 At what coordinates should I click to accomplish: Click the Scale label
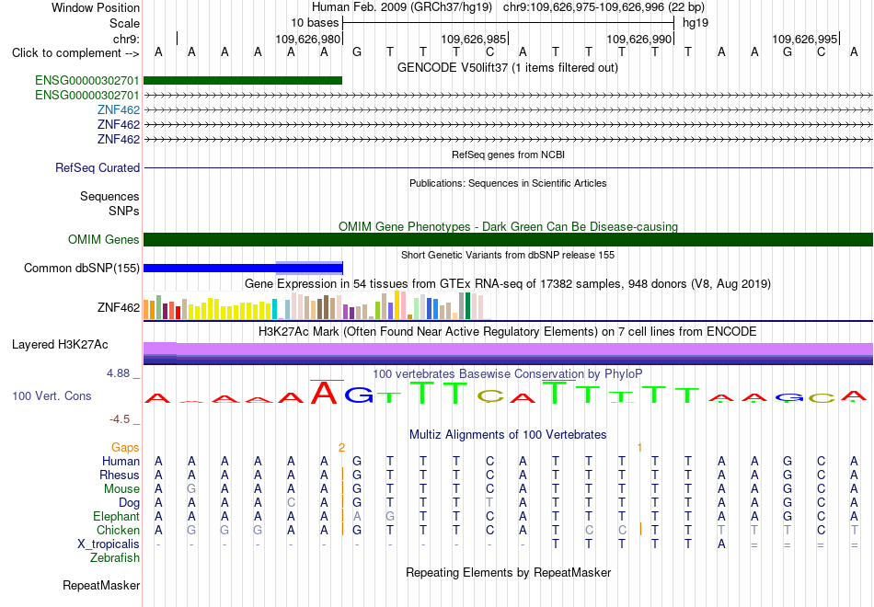pyautogui.click(x=124, y=23)
